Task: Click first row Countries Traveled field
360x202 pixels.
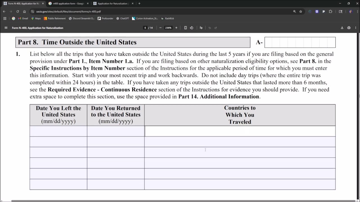Action: tap(240, 131)
